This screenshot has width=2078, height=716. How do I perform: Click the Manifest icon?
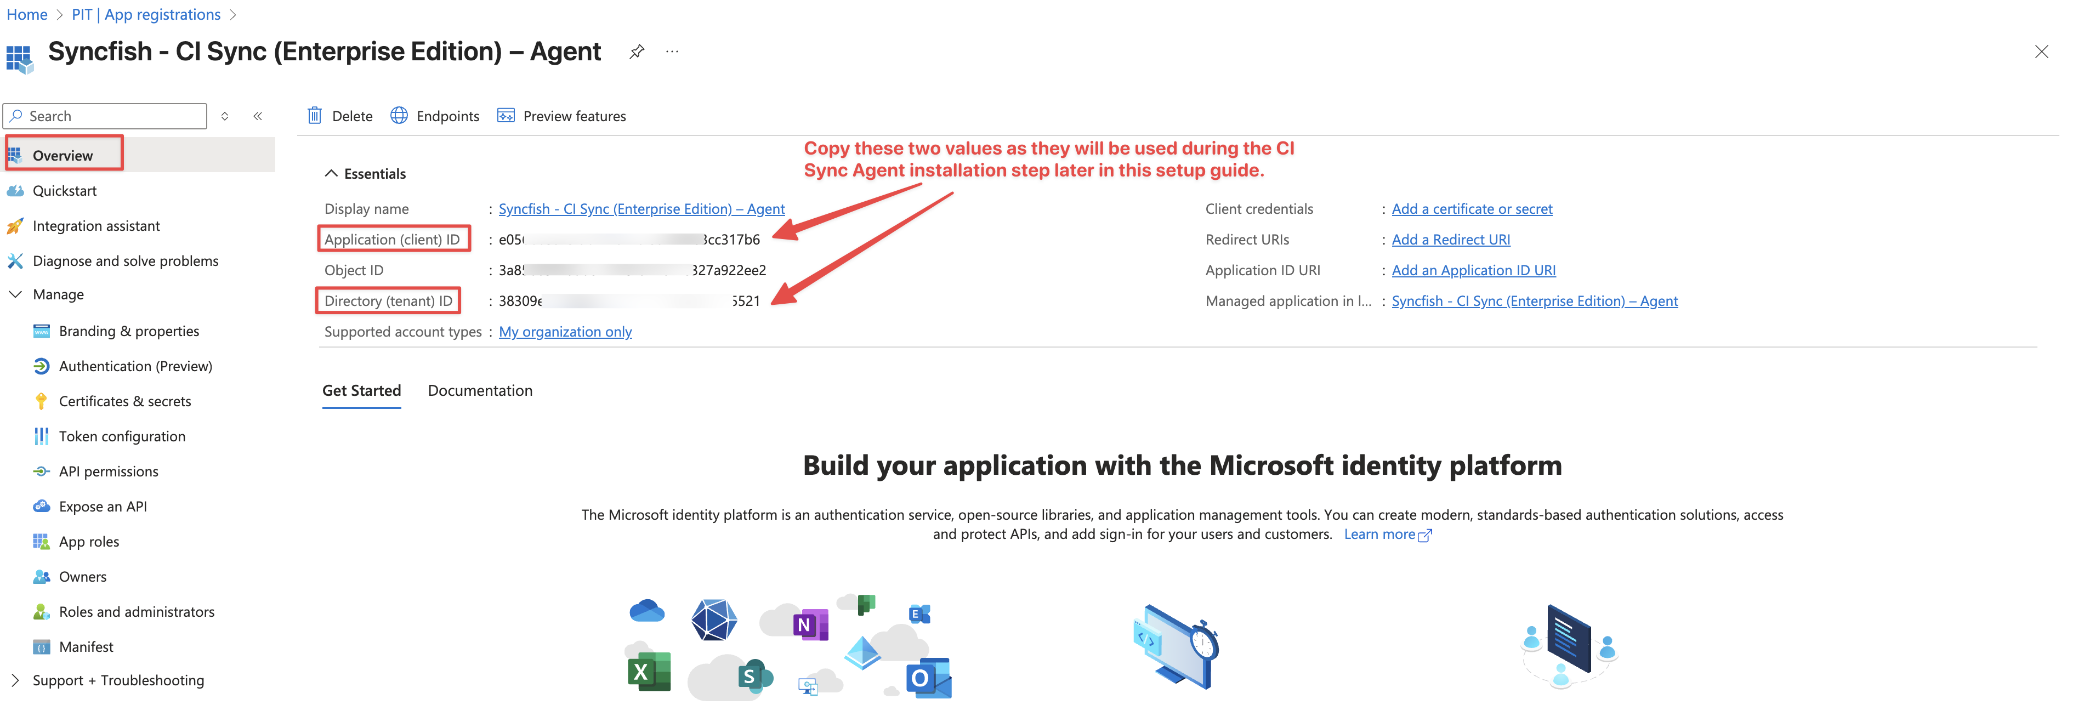click(41, 647)
